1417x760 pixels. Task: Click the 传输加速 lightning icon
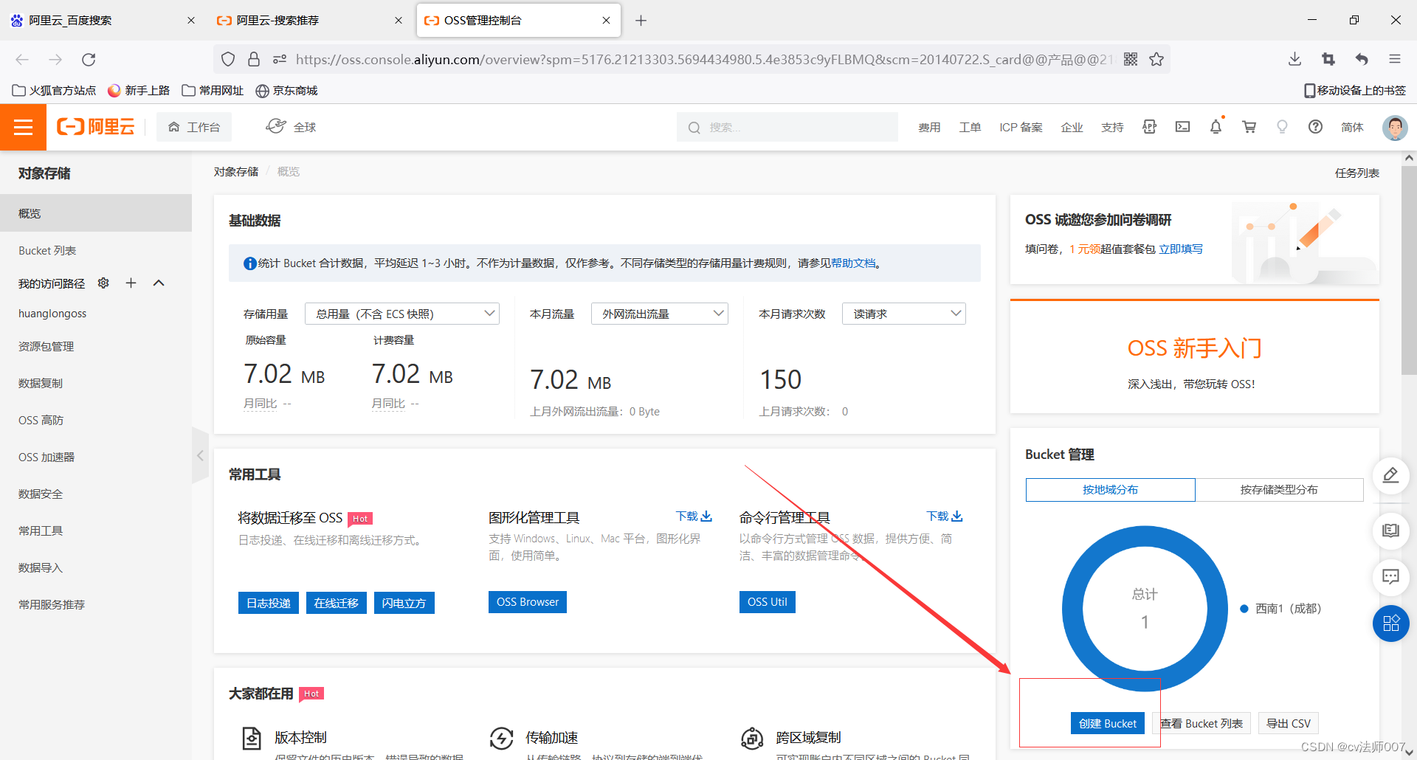click(x=501, y=738)
